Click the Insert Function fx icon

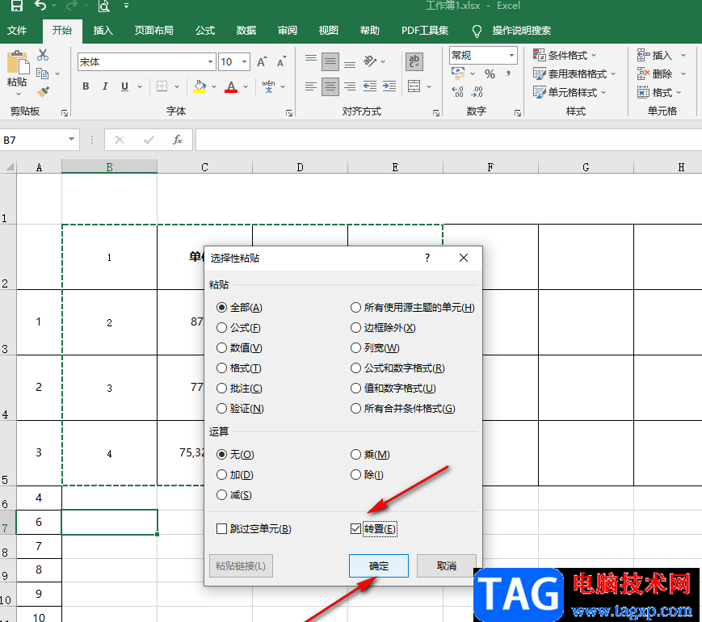tap(177, 140)
